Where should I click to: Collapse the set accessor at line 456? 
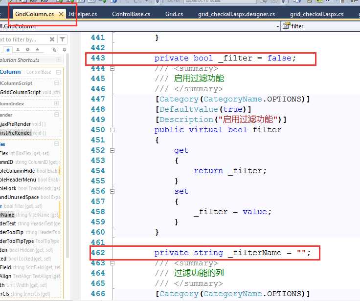tap(112, 192)
